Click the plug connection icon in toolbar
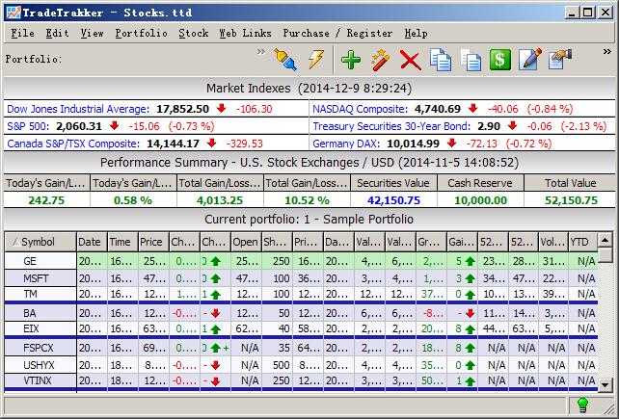Screen dimensions: 619x419 (x=285, y=60)
